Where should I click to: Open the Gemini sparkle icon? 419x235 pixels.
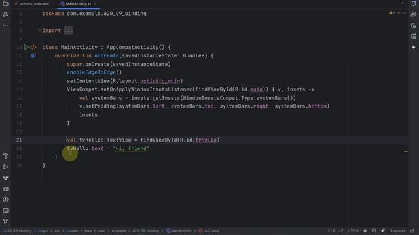[x=414, y=47]
